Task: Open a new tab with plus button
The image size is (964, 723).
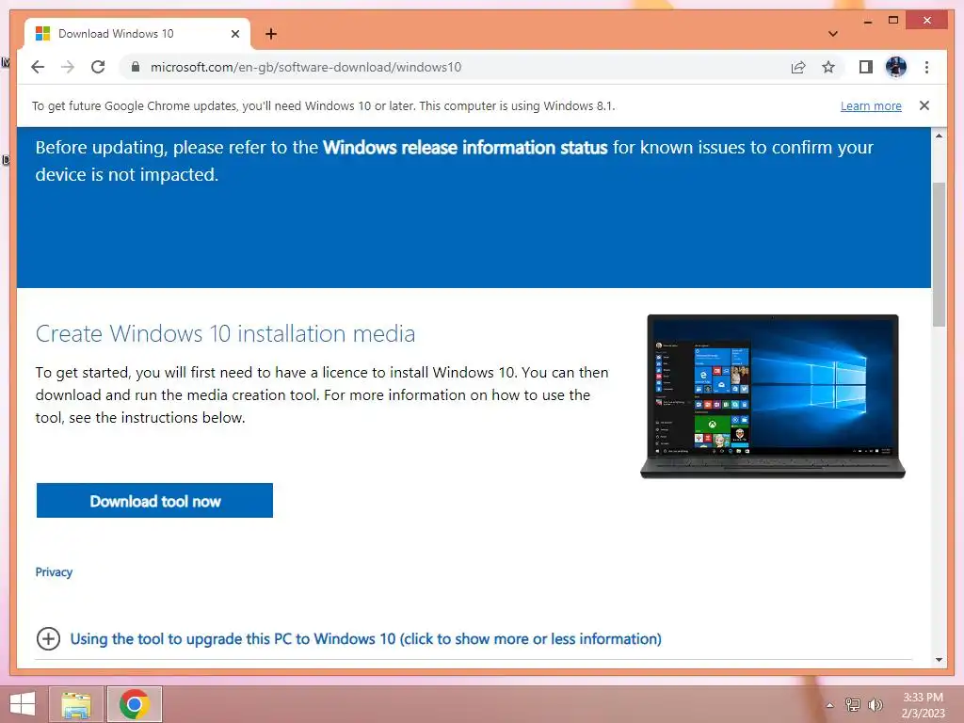Action: (271, 34)
